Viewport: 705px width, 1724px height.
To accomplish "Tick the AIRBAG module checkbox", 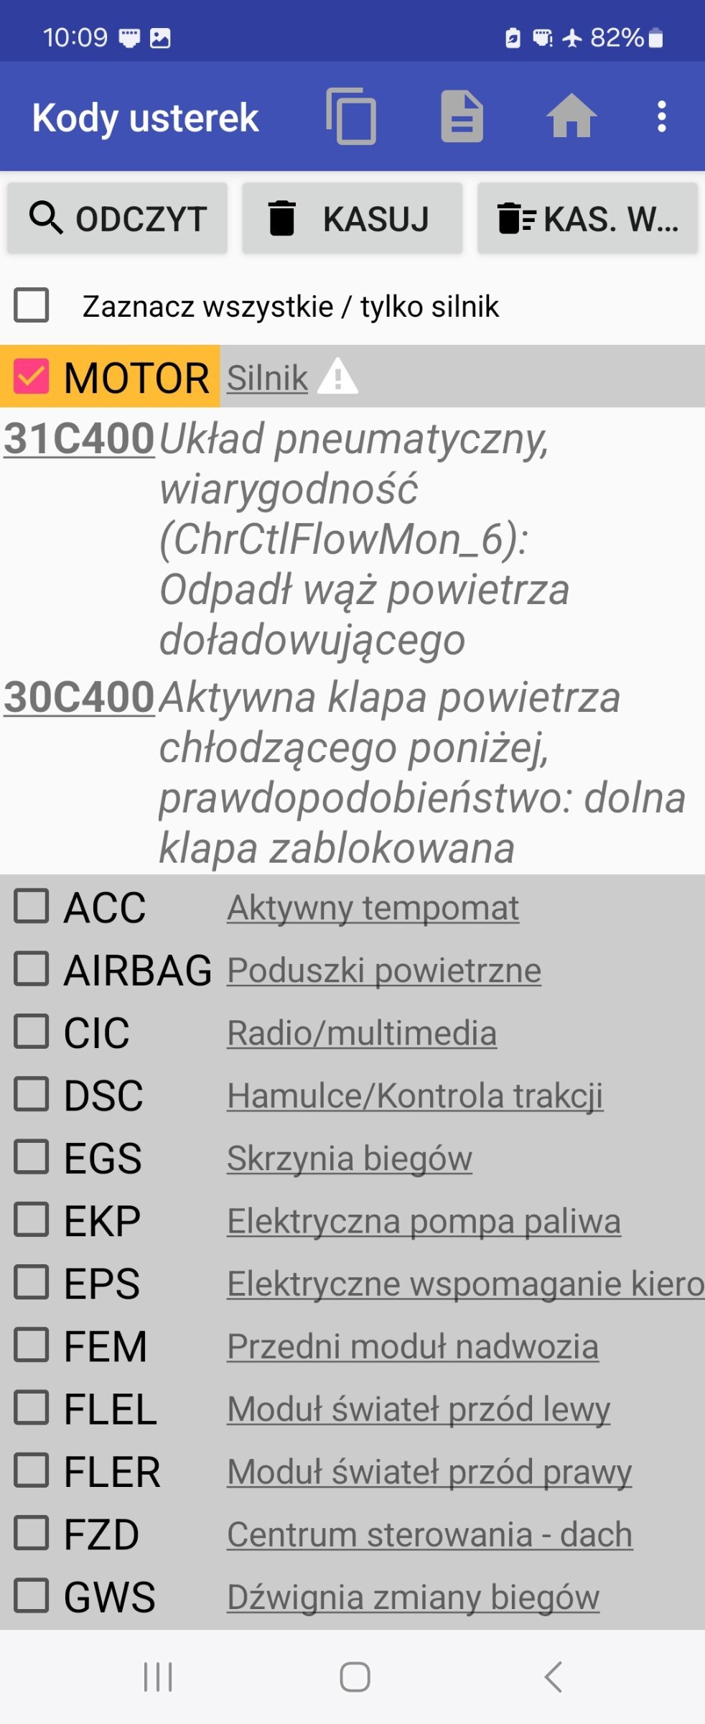I will pos(32,969).
